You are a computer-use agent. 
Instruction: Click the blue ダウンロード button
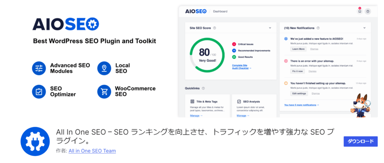[361, 142]
